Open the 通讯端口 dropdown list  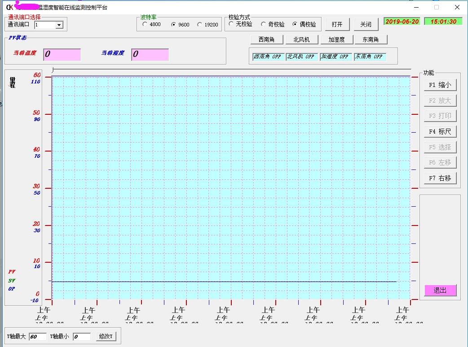point(59,25)
